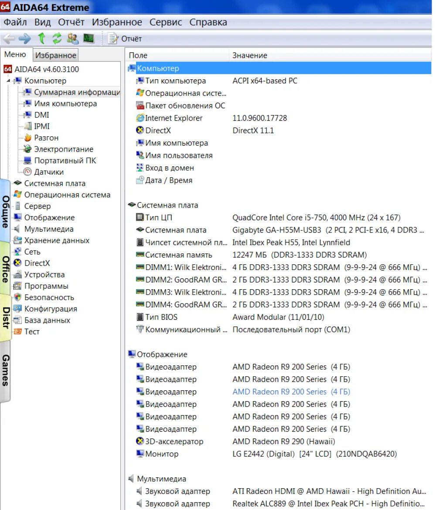
Task: Open the system monitor graph toolbar icon
Action: pos(89,38)
